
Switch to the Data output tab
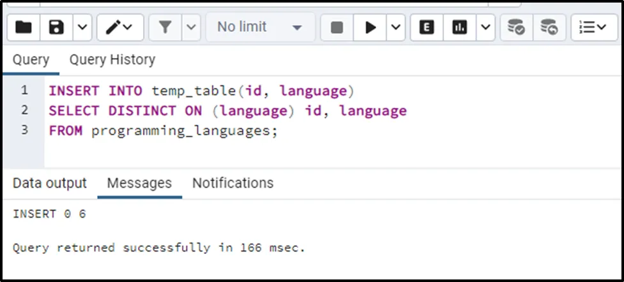50,183
